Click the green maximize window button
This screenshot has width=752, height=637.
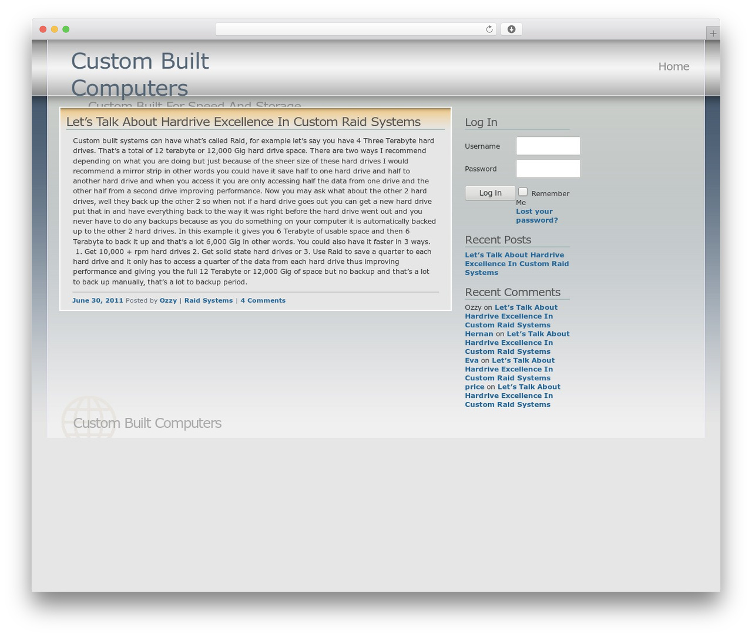[x=66, y=29]
